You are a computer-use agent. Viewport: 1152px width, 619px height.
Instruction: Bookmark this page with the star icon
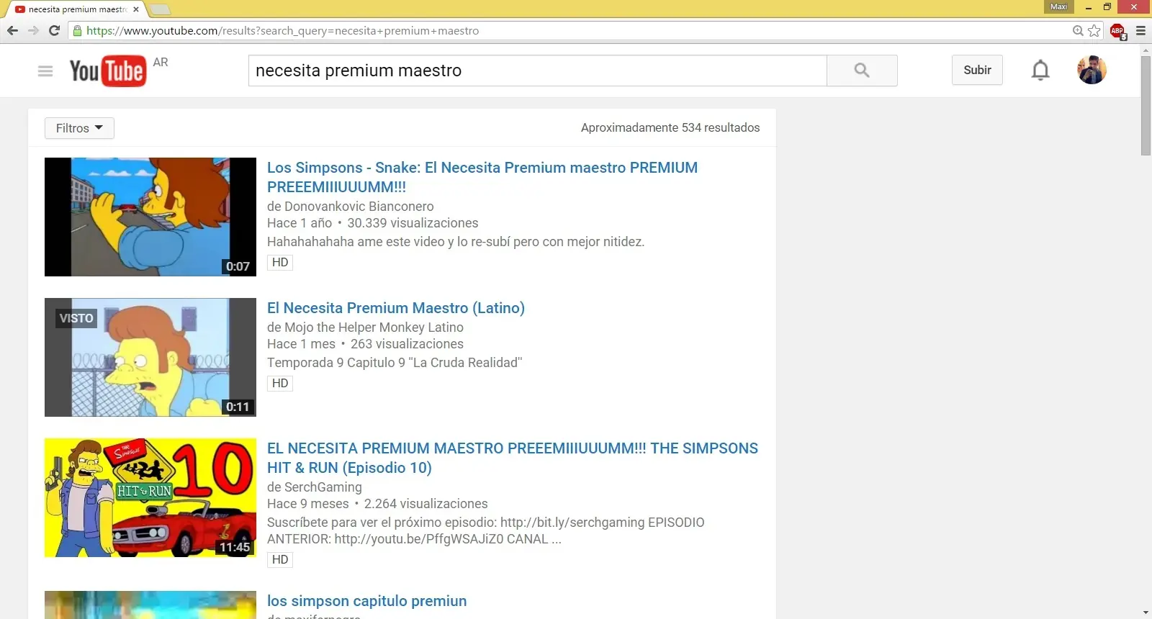click(x=1094, y=30)
